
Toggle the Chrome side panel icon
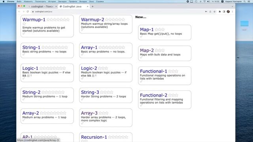(x=224, y=11)
